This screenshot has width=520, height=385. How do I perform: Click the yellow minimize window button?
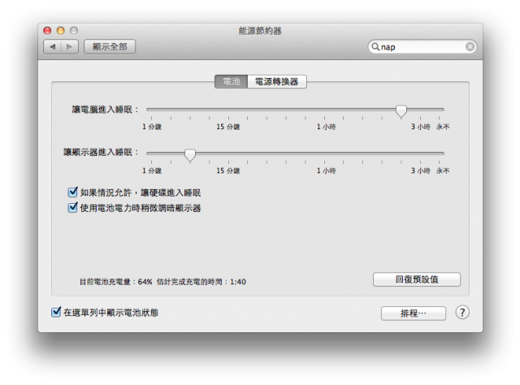tap(61, 31)
